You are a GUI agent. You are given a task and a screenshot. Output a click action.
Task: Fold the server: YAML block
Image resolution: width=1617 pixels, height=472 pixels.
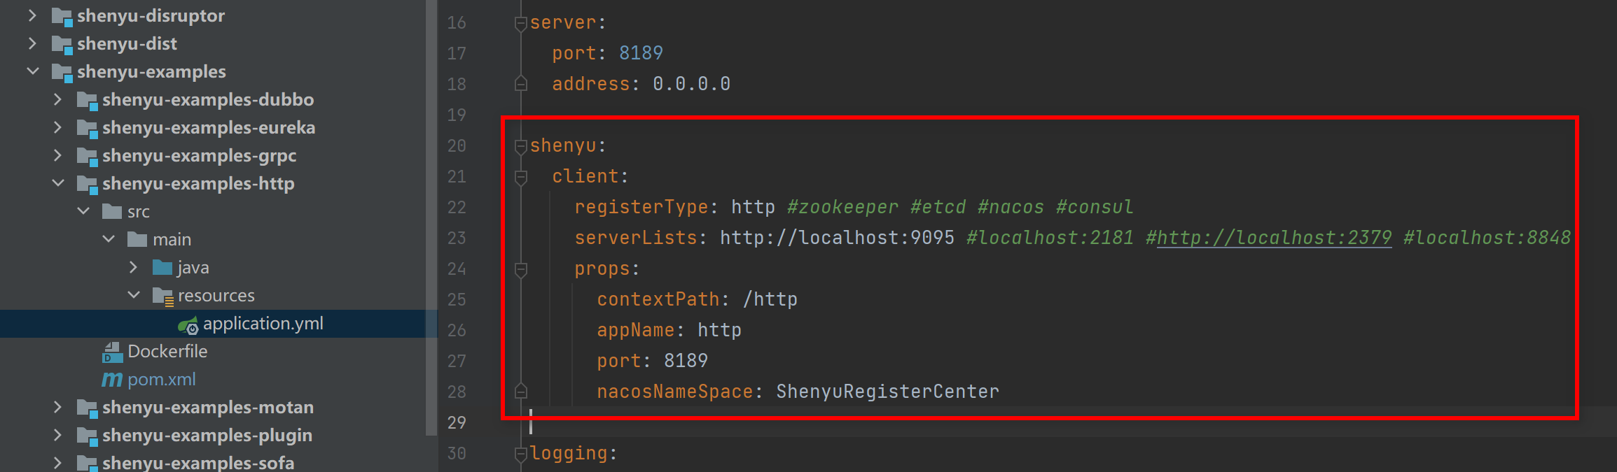tap(520, 24)
